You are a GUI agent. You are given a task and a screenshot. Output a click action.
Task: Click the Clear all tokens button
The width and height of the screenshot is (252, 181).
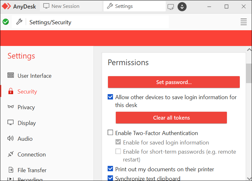point(171,118)
